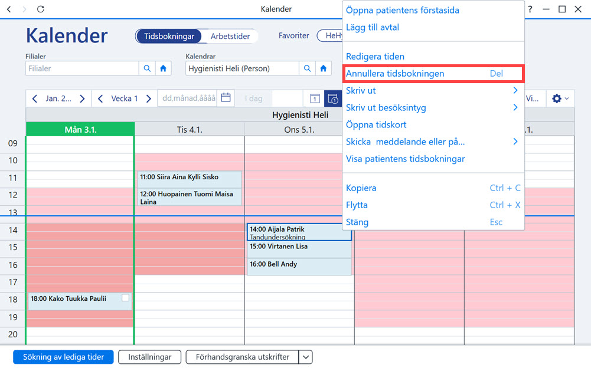The image size is (591, 368).
Task: Open the help question mark icon
Action: [x=530, y=9]
